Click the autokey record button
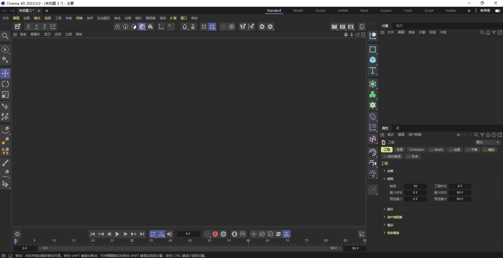503x258 pixels. point(215,234)
